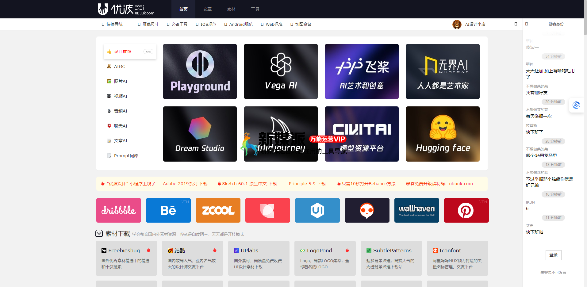The height and width of the screenshot is (287, 587).
Task: Click the 游客身份 header text
Action: (556, 24)
